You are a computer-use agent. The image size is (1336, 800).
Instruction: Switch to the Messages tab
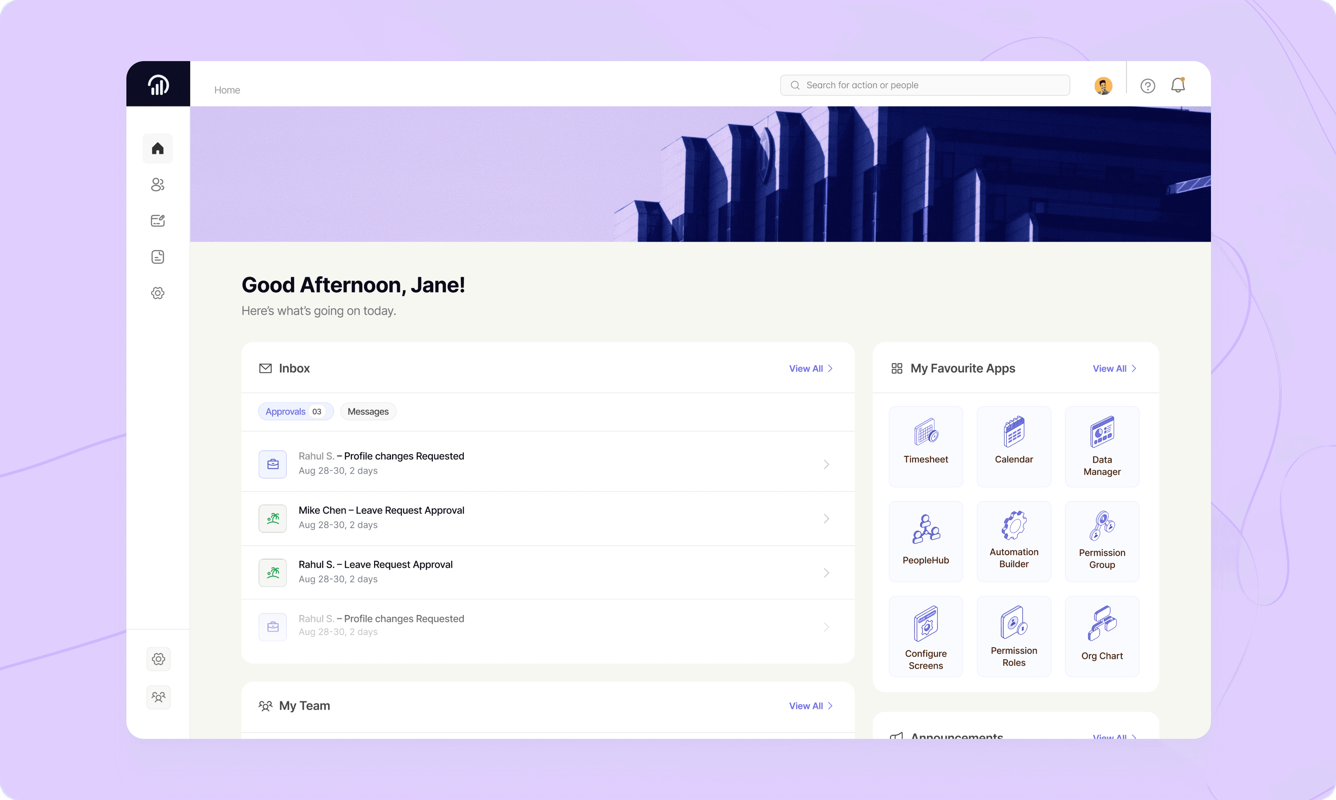(368, 411)
